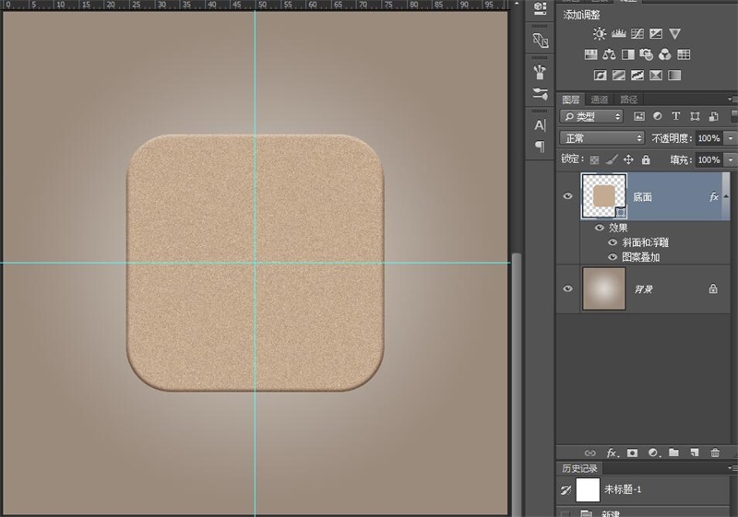738x517 pixels.
Task: Open the 类型 filter type dropdown
Action: pyautogui.click(x=591, y=116)
